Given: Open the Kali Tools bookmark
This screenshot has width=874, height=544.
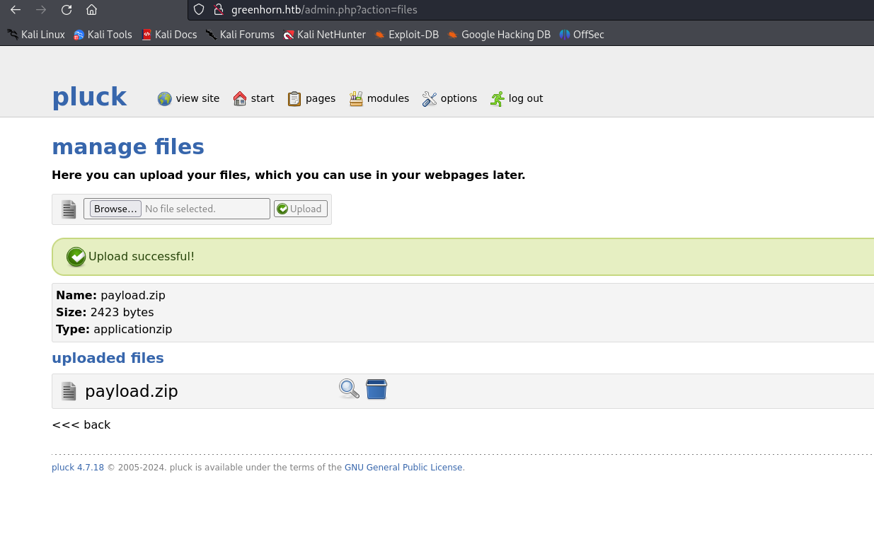Looking at the screenshot, I should click(103, 34).
